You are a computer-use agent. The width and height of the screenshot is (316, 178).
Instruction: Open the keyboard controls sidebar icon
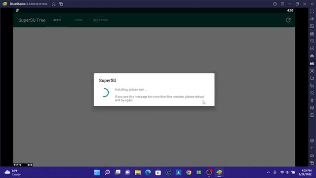(x=312, y=34)
